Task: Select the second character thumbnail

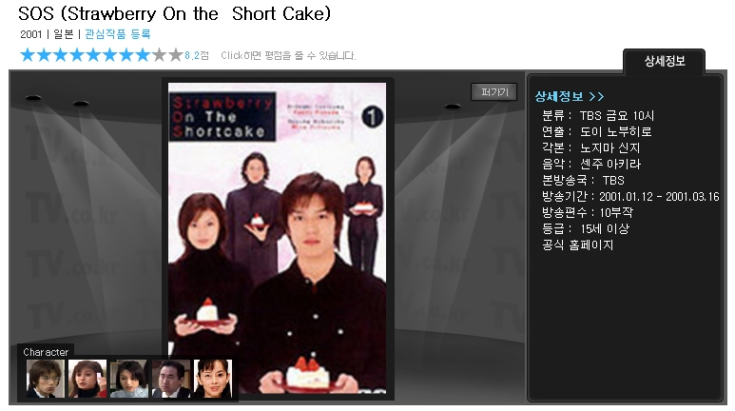Action: point(87,379)
